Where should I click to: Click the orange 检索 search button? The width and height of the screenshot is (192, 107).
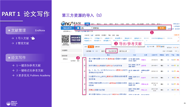[162, 28]
